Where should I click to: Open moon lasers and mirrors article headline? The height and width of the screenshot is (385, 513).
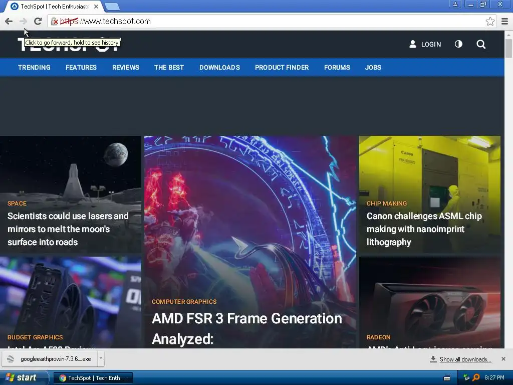tap(68, 229)
